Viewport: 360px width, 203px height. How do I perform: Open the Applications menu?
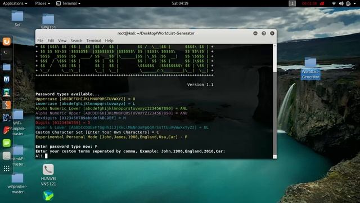15,3
